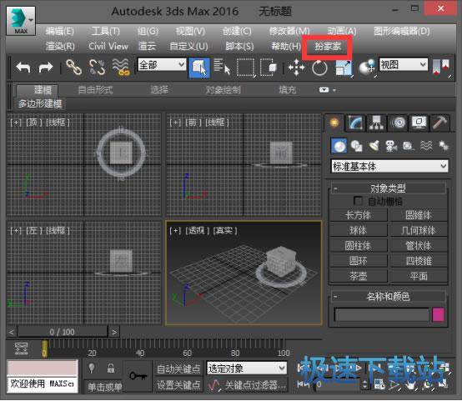Open mini curve editor icon beside timeline
Image resolution: width=462 pixels, height=401 pixels.
[22, 348]
